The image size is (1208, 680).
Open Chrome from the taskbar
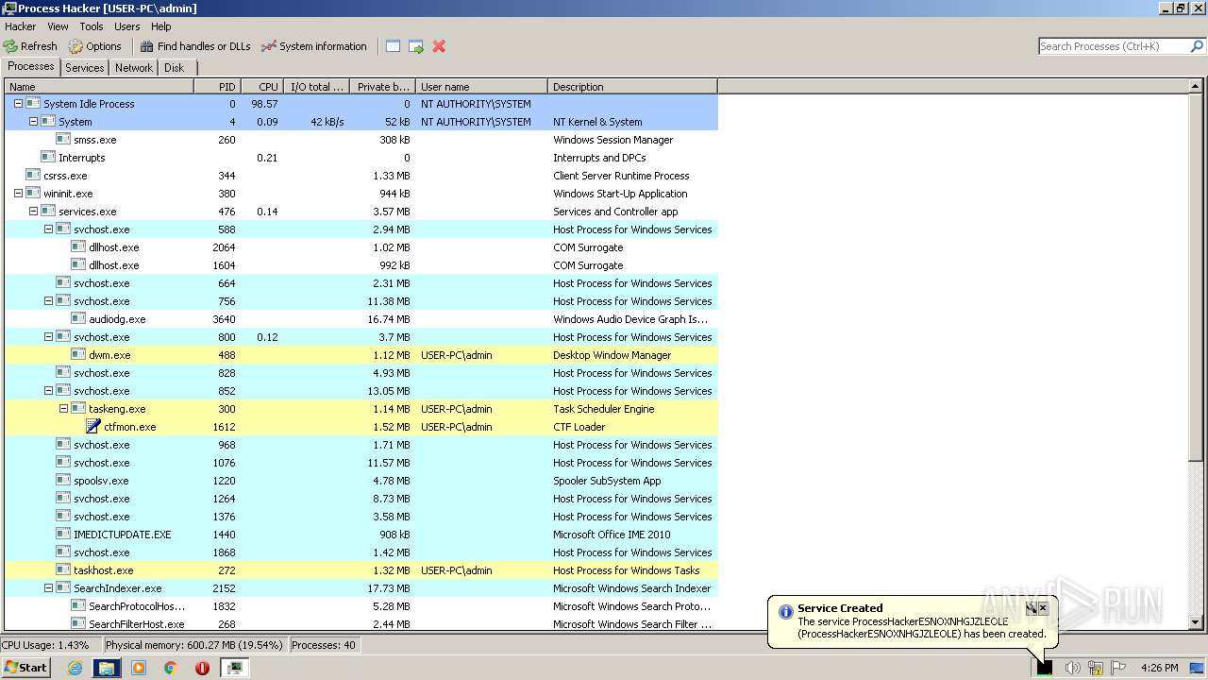[170, 668]
